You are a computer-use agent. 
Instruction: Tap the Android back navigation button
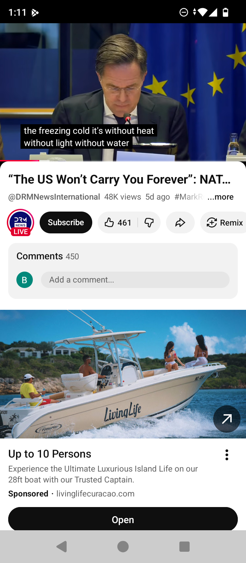pyautogui.click(x=61, y=547)
